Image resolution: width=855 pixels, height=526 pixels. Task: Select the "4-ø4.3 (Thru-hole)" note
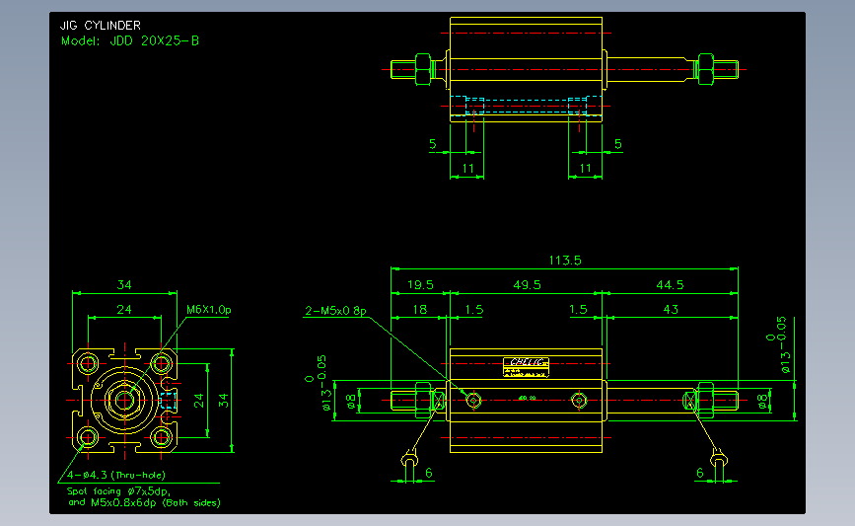tap(116, 475)
